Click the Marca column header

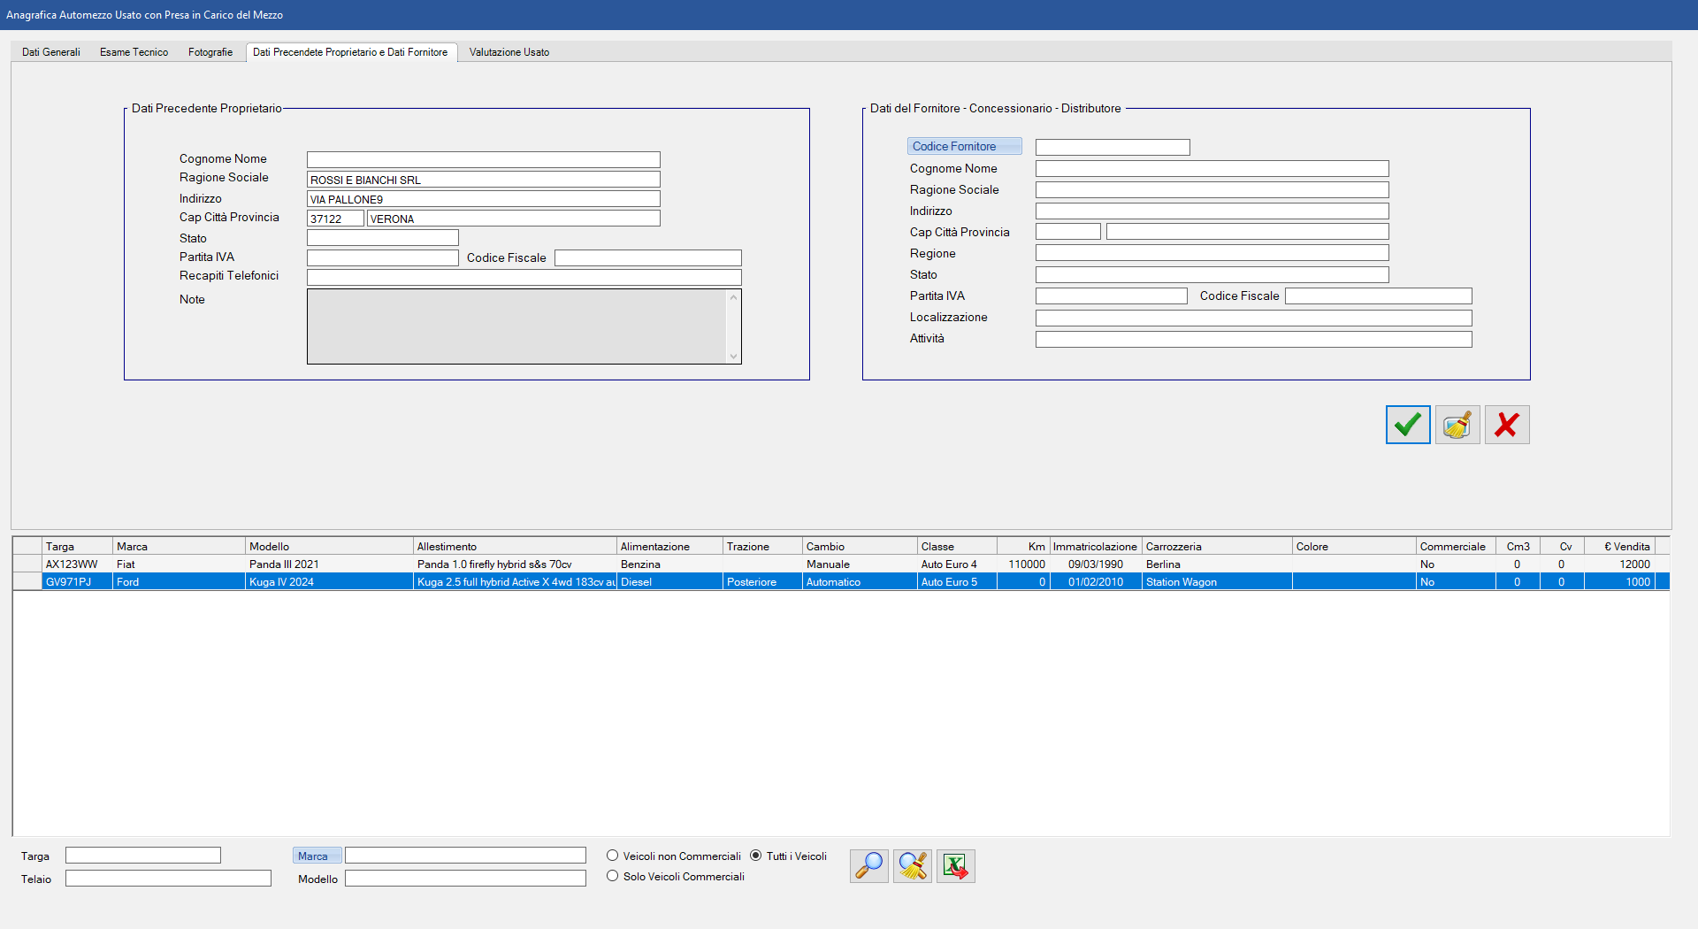(179, 546)
